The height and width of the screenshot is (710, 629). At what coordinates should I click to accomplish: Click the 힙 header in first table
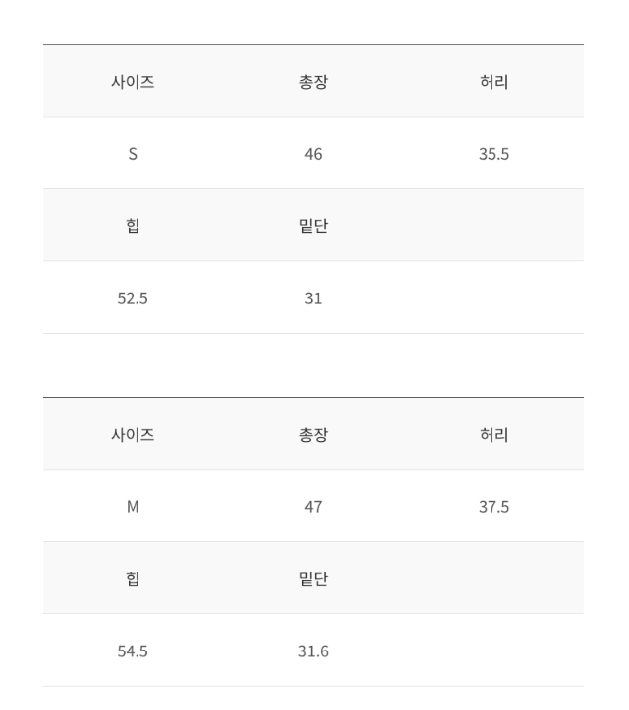(133, 226)
